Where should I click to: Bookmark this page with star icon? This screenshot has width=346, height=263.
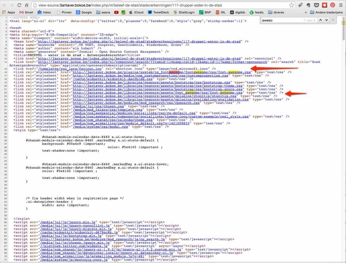pos(292,5)
